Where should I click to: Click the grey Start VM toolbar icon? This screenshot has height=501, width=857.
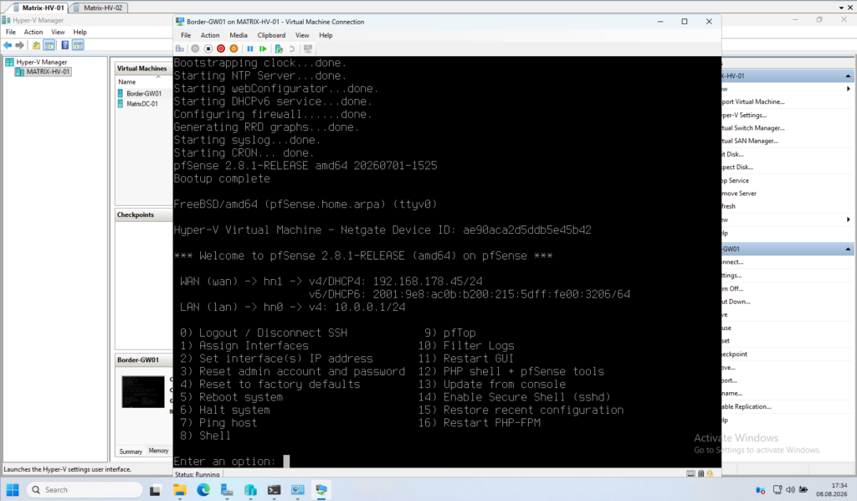195,49
